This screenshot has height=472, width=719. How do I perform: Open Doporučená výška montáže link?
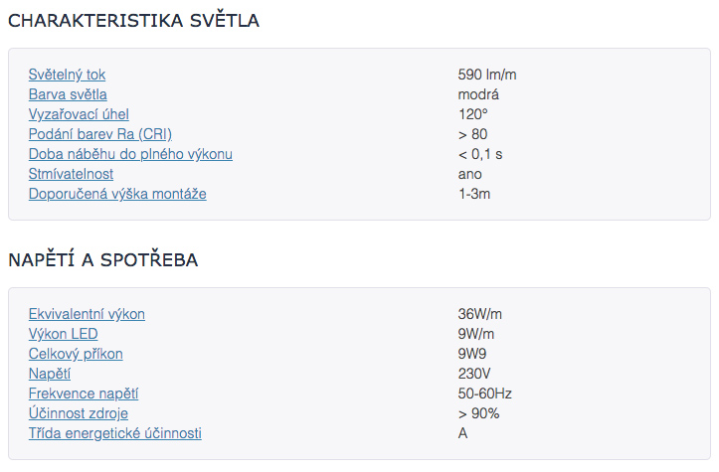[117, 194]
